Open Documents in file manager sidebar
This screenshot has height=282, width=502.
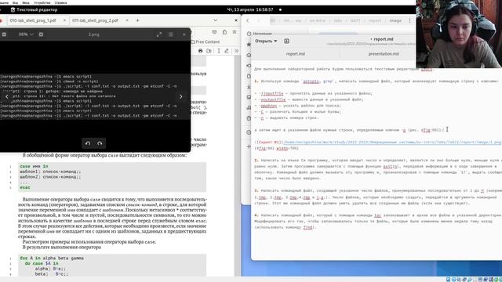click(x=249, y=76)
